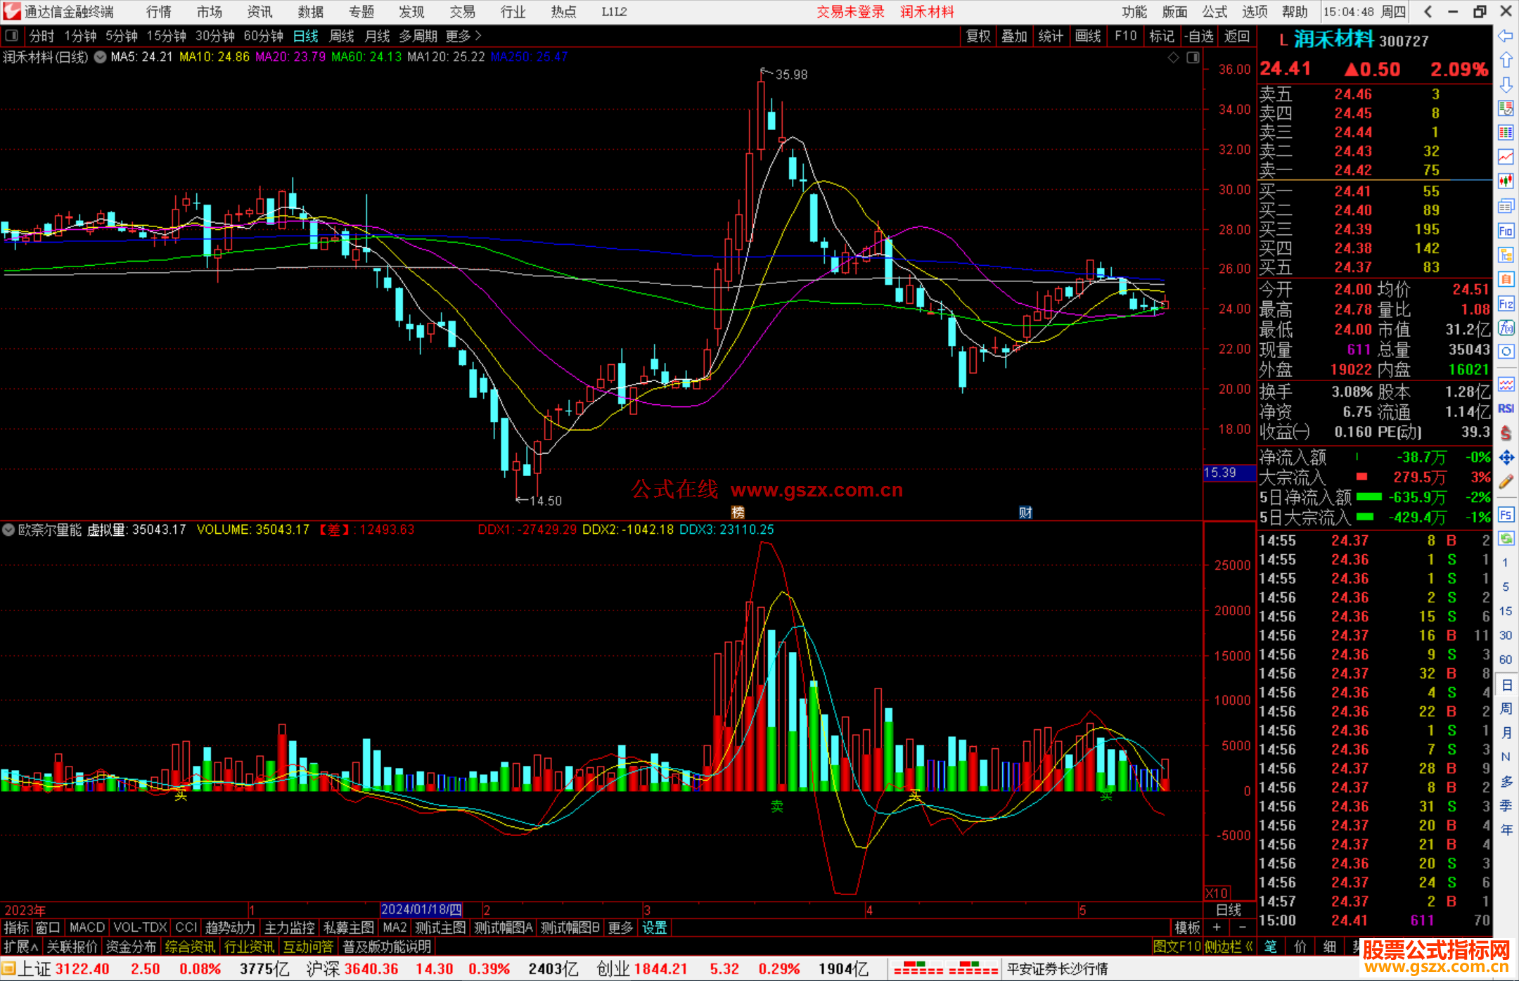Screen dimensions: 1519x981
Task: Click the 2024/01/18 date marker on timeline
Action: [x=421, y=909]
